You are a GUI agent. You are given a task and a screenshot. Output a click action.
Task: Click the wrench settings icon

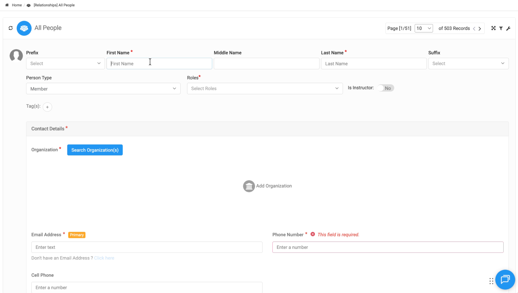[x=508, y=28]
